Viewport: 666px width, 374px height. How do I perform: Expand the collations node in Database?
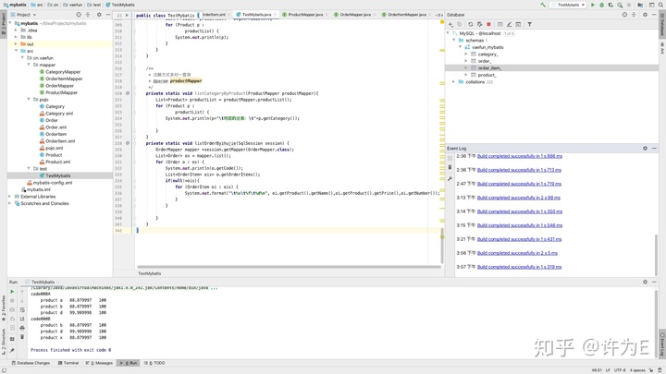click(x=453, y=82)
